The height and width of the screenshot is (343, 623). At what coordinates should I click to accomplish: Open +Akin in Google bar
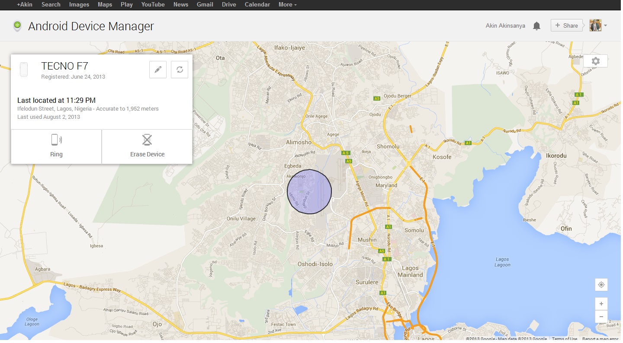[x=25, y=4]
